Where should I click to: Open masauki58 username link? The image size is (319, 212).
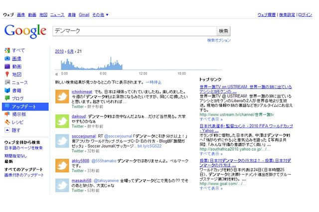point(82,180)
